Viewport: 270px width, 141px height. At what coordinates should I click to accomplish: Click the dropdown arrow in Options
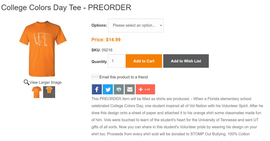pos(161,25)
